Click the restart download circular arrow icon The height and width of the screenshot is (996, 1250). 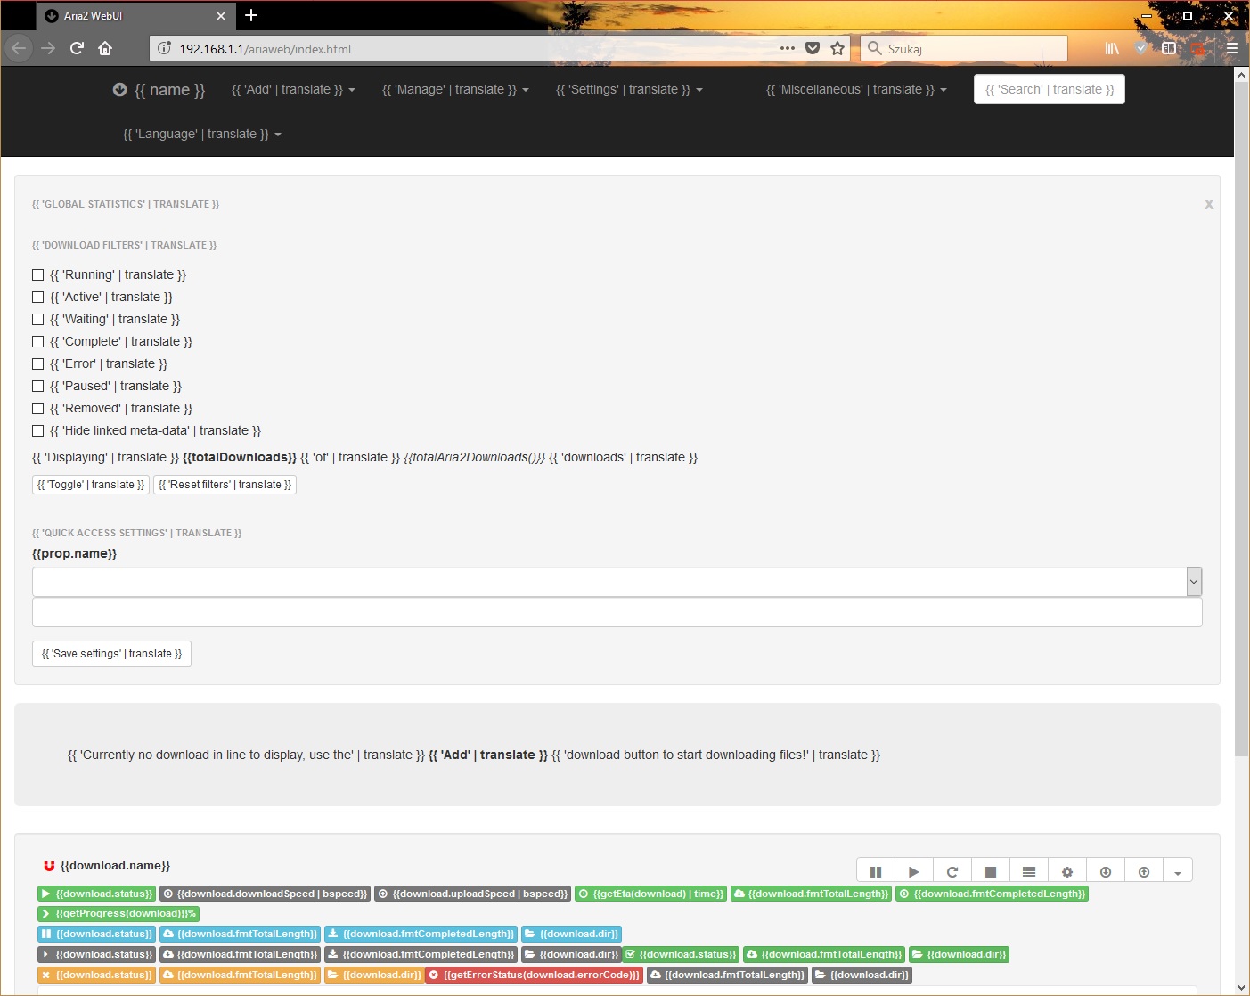pos(952,871)
